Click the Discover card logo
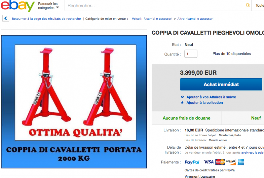Image resolution: width=264 pixels, height=178 pixels. tap(231, 162)
